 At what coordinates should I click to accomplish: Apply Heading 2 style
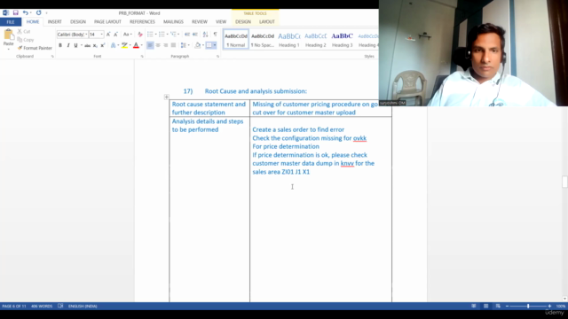pos(316,39)
